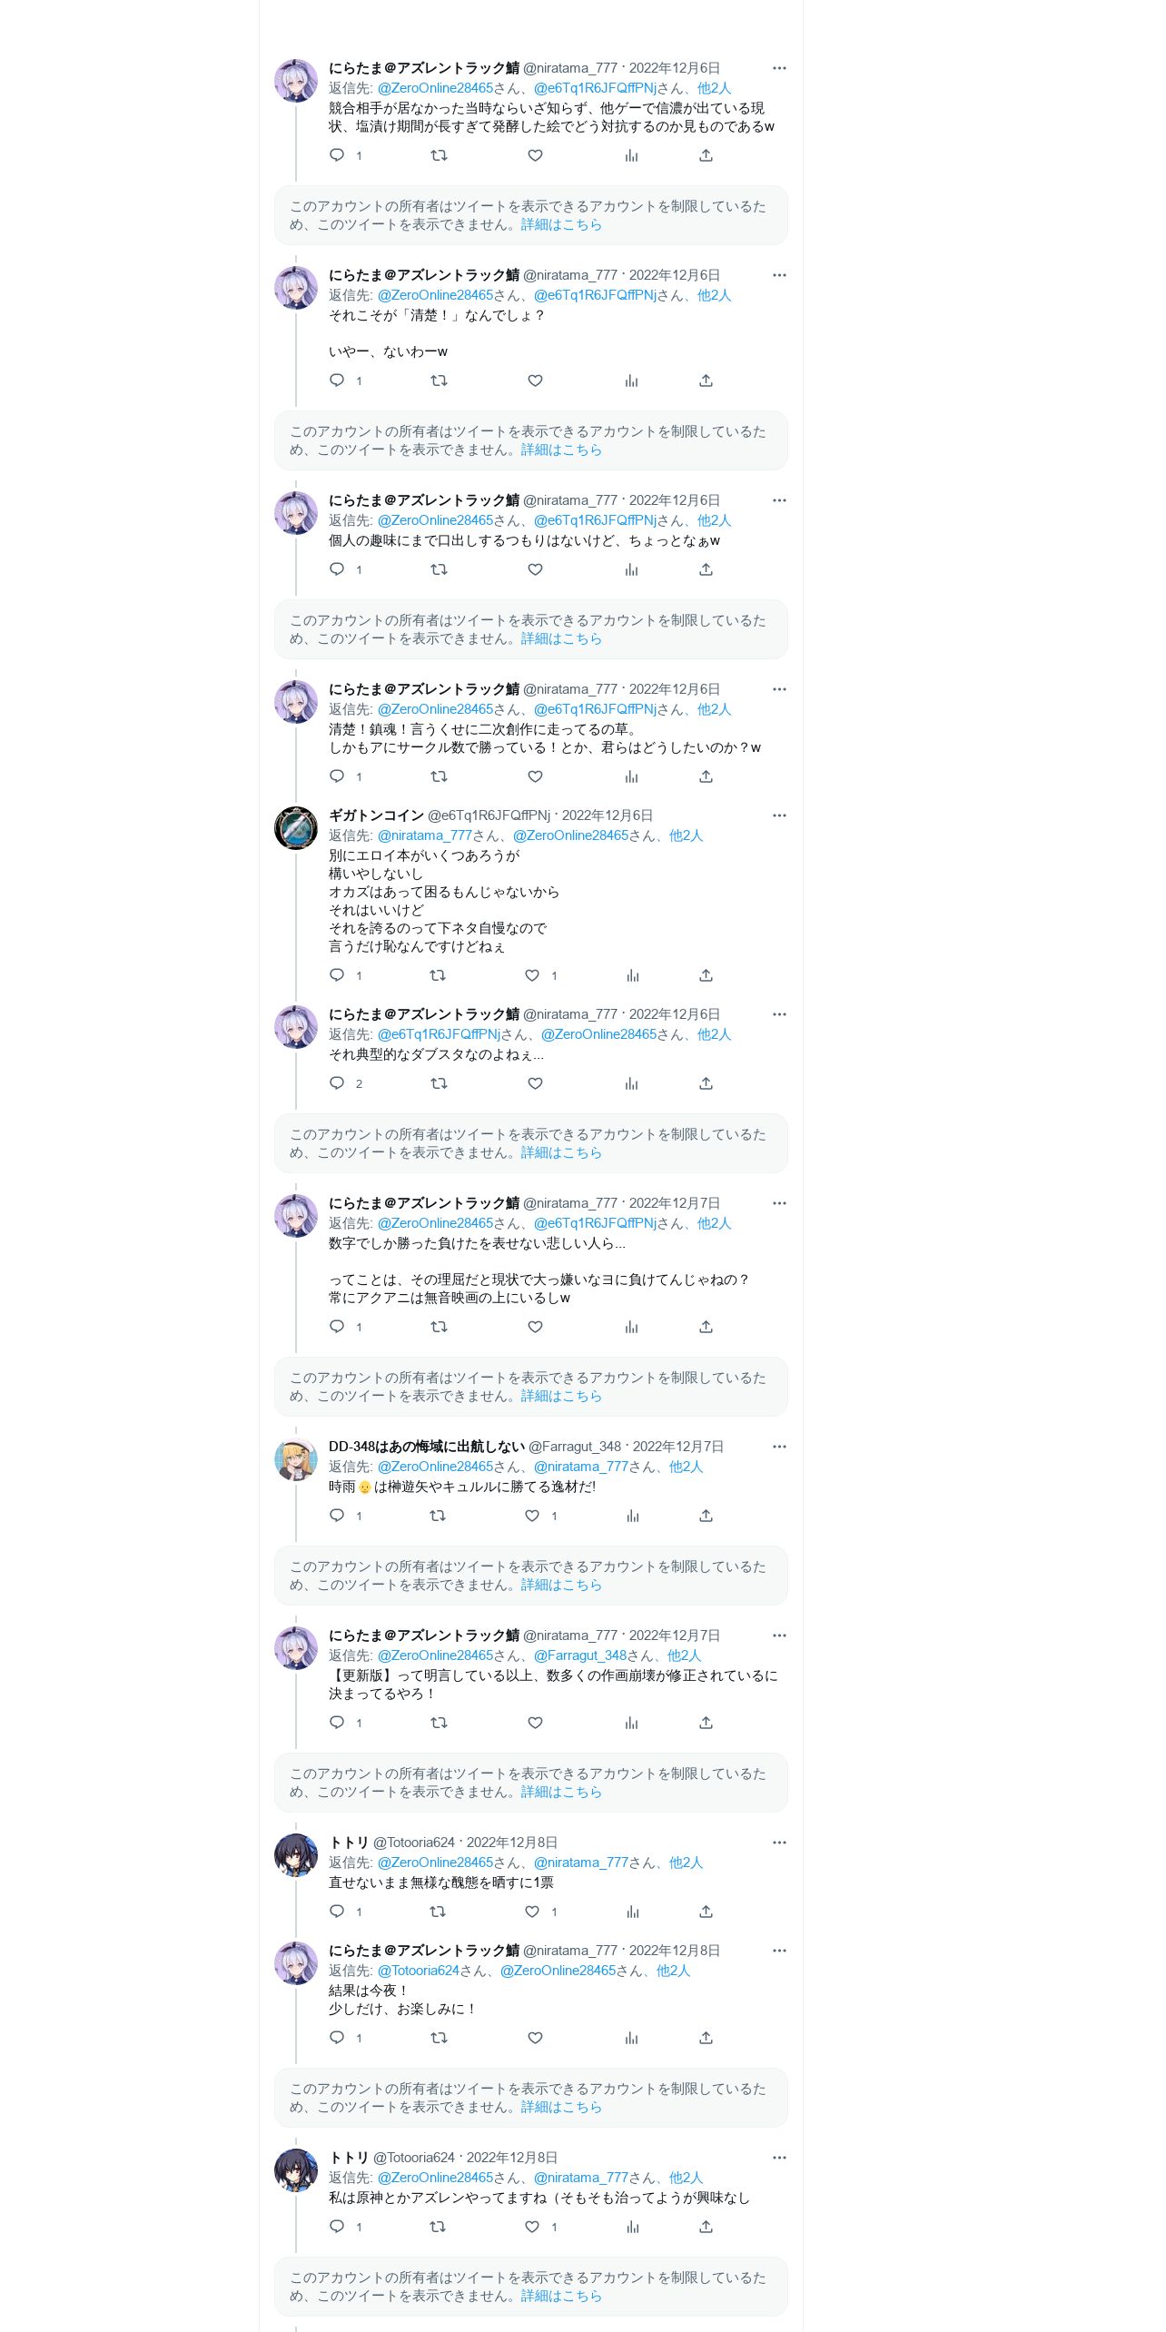Reply to the first にらたま tweet
Screen dimensions: 1166x2332
coord(337,155)
